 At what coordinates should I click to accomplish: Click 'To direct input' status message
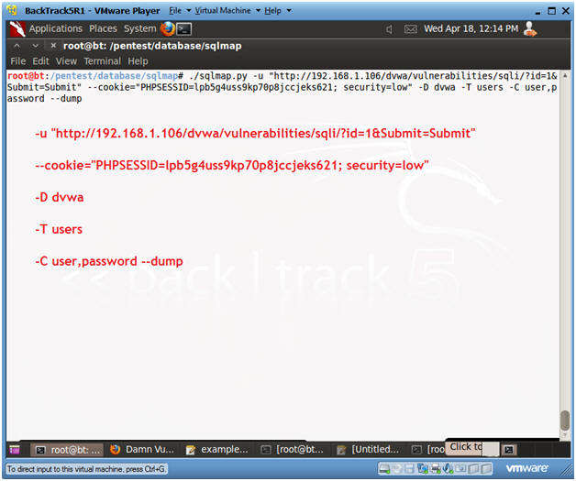(x=86, y=469)
